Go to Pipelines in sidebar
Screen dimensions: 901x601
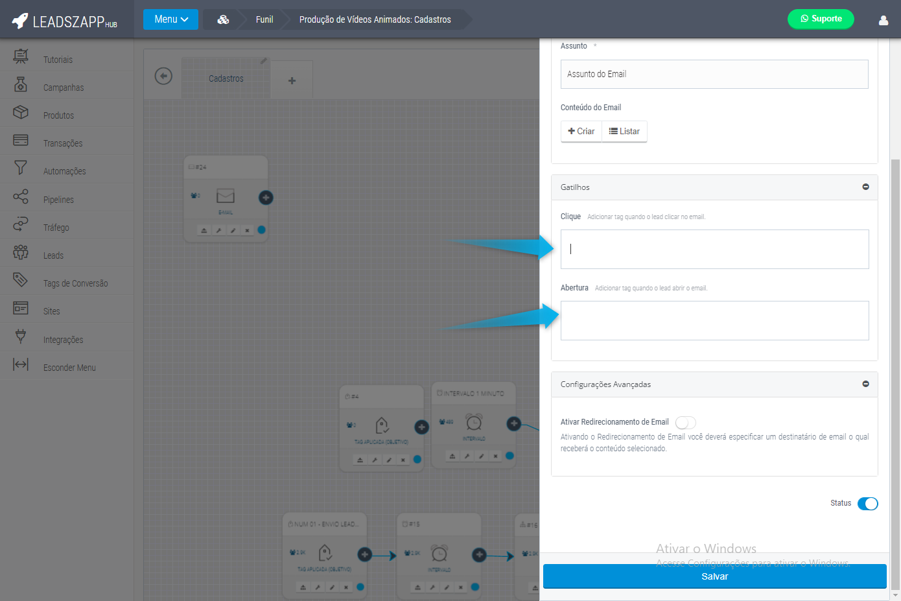[58, 200]
